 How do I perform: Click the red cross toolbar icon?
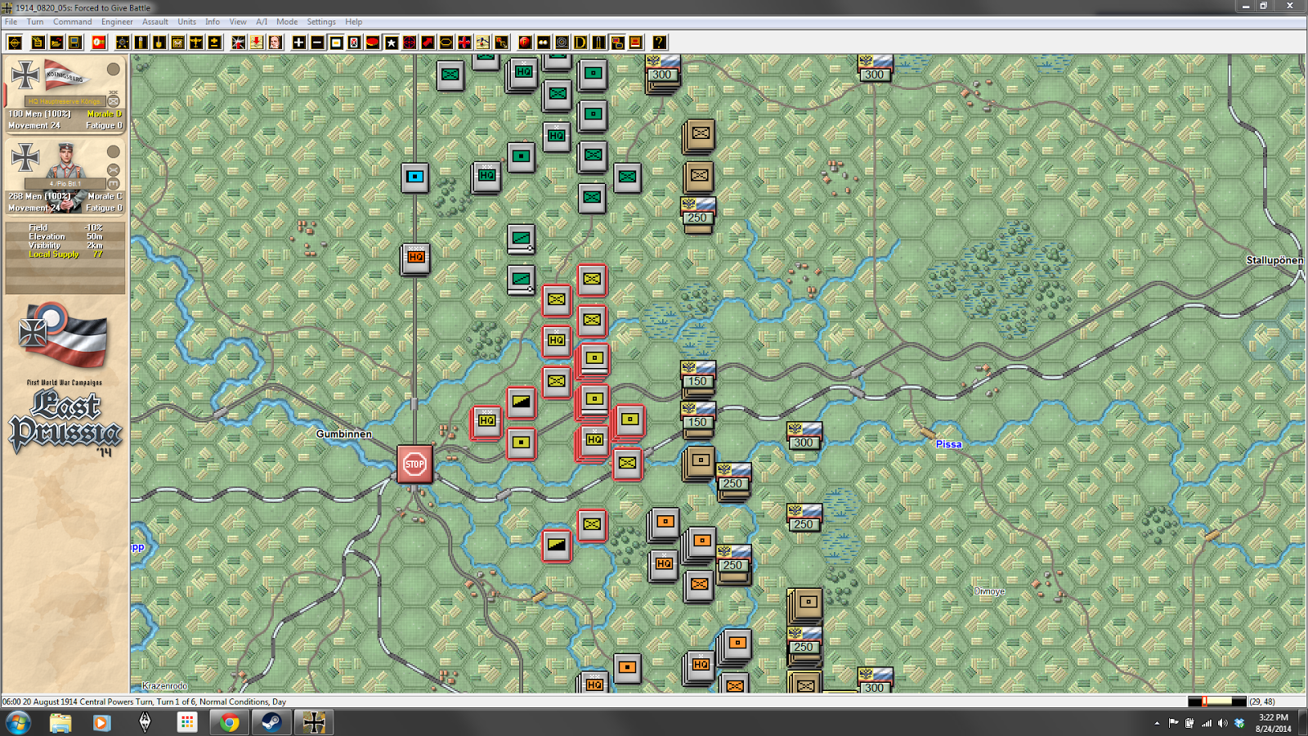point(464,43)
